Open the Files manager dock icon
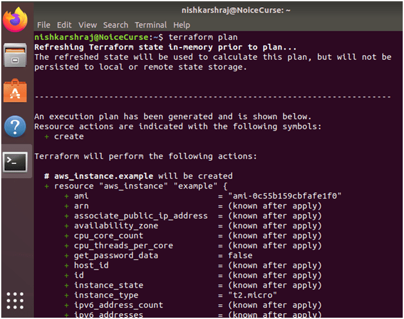The width and height of the screenshot is (404, 319). [x=15, y=55]
